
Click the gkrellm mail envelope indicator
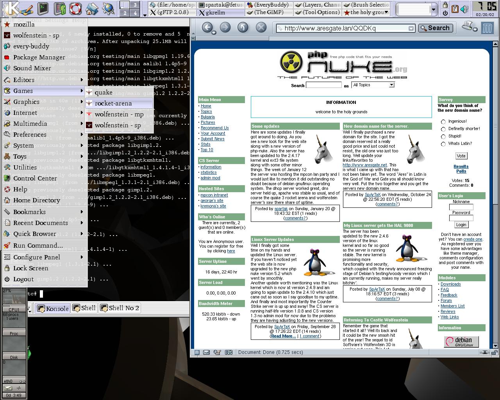8,388
